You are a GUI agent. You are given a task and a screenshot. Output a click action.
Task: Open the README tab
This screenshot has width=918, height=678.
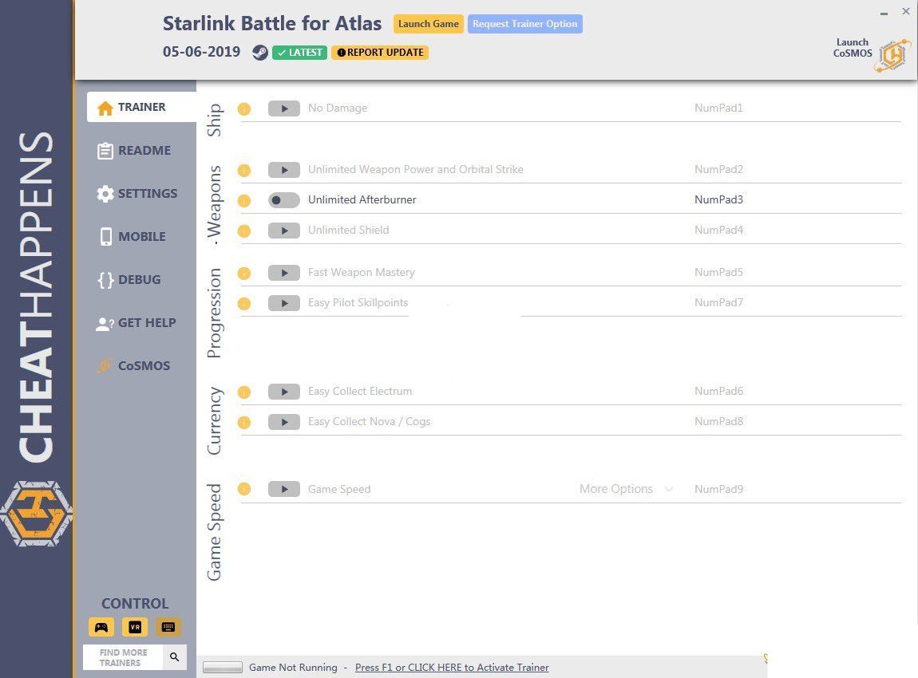(x=135, y=150)
